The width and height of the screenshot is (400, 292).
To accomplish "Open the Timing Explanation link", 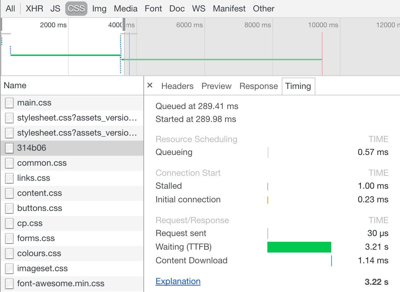I will (x=178, y=282).
